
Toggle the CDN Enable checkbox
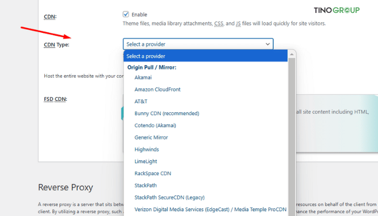coord(126,14)
